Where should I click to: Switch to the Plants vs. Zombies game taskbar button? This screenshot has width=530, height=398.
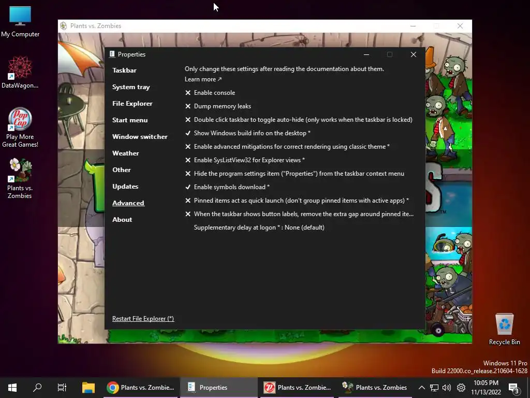(x=375, y=388)
